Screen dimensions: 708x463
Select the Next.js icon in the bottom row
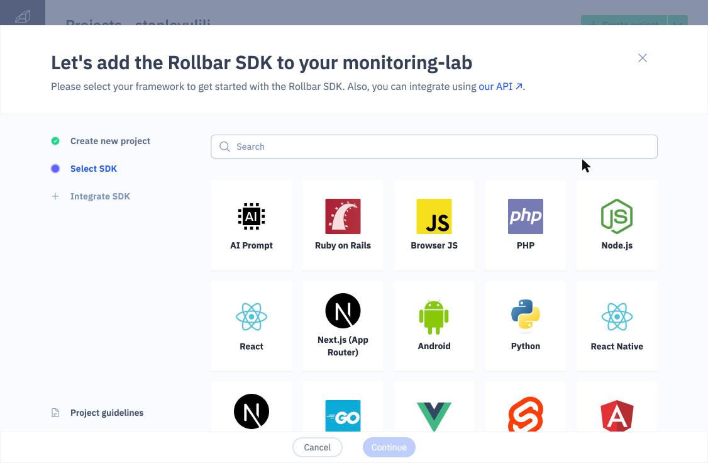pos(252,411)
